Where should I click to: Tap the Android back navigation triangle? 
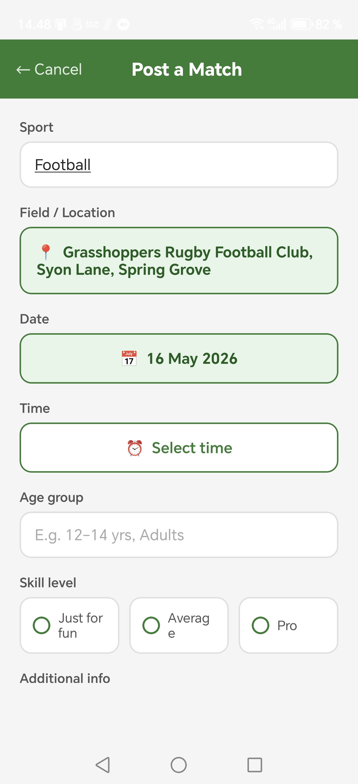[x=103, y=764]
